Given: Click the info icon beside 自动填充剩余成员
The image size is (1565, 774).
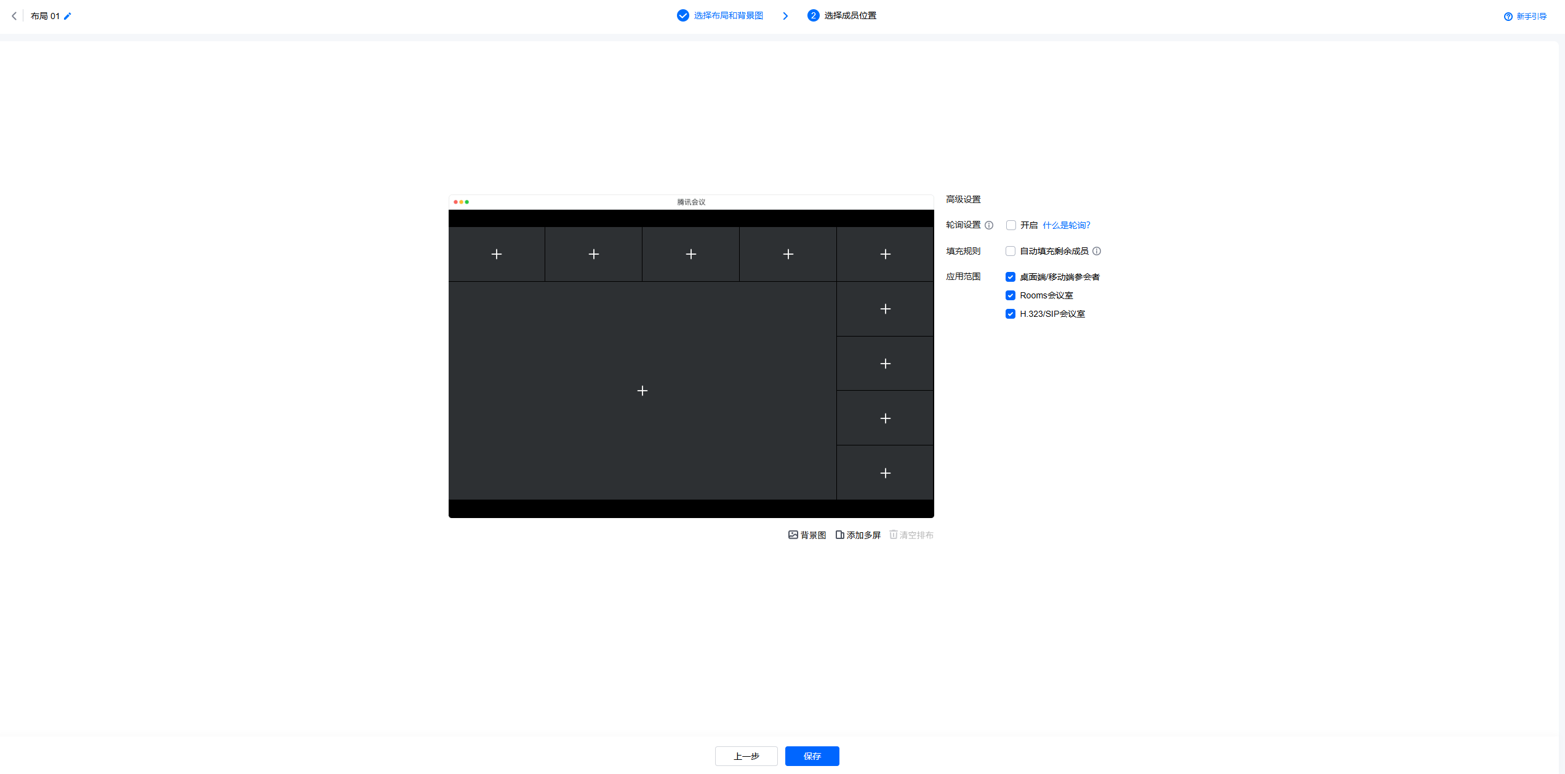Looking at the screenshot, I should coord(1097,251).
